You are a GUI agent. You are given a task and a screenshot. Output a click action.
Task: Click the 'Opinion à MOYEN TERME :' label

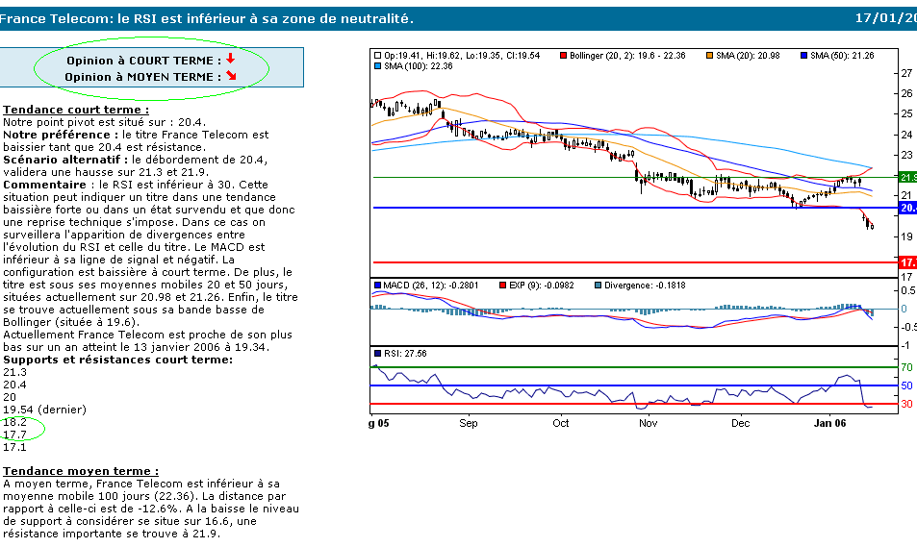[143, 77]
